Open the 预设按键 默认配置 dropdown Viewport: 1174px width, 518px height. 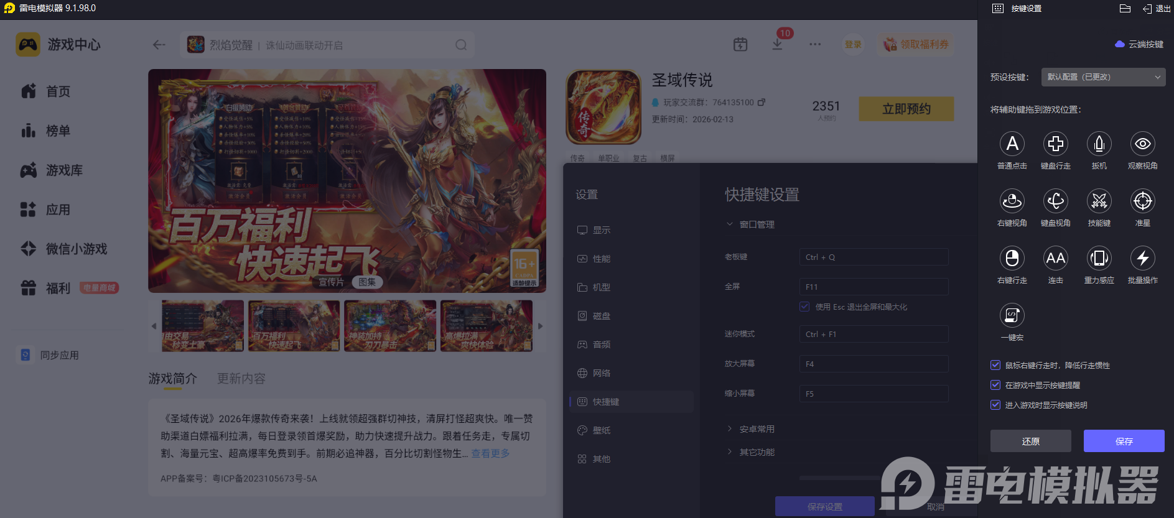tap(1104, 77)
